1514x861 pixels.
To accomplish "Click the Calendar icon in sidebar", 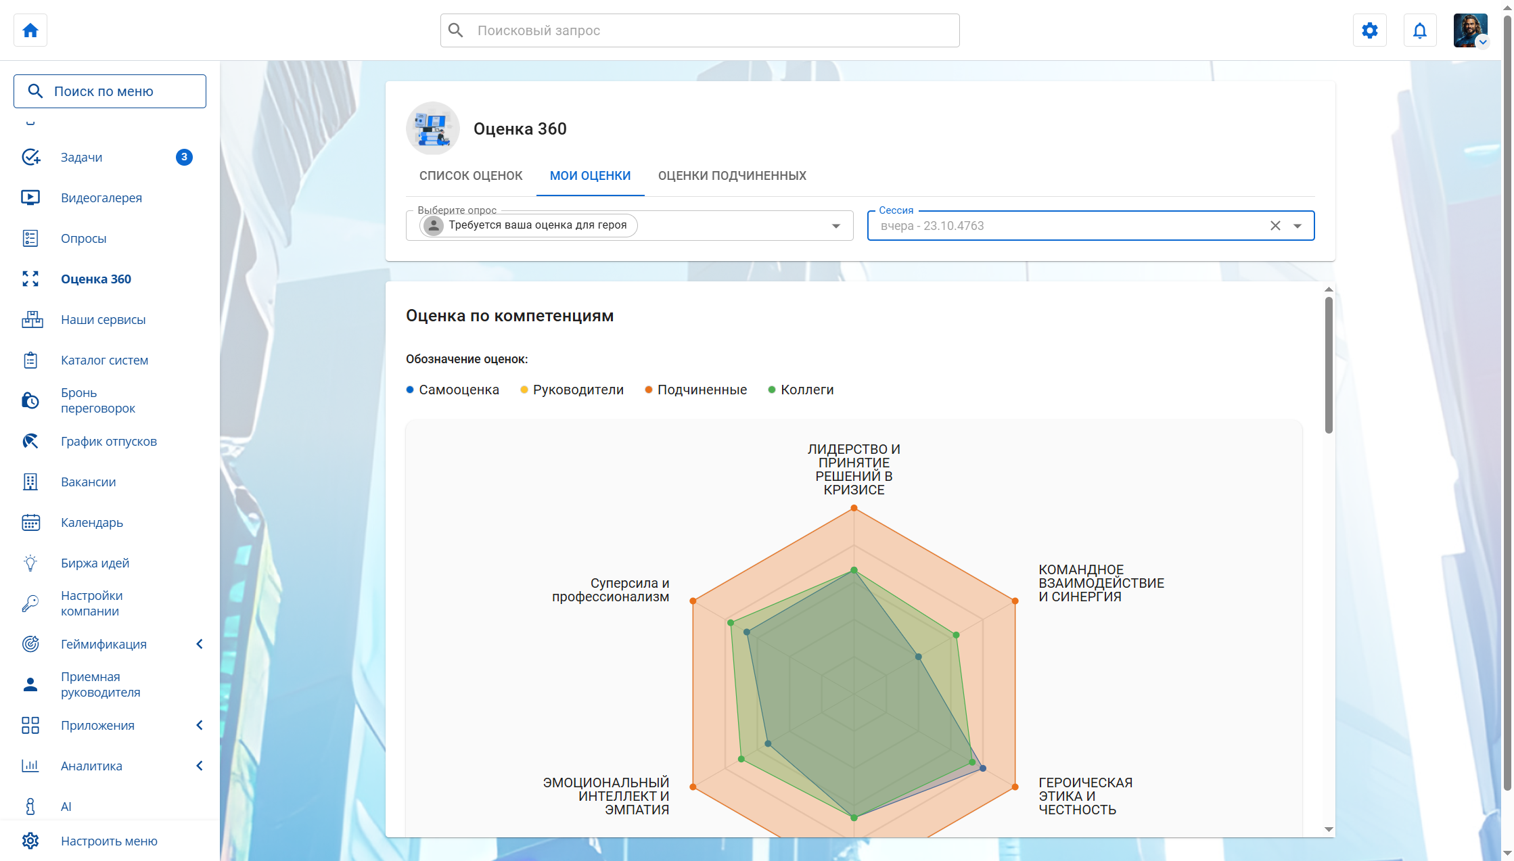I will pos(30,522).
